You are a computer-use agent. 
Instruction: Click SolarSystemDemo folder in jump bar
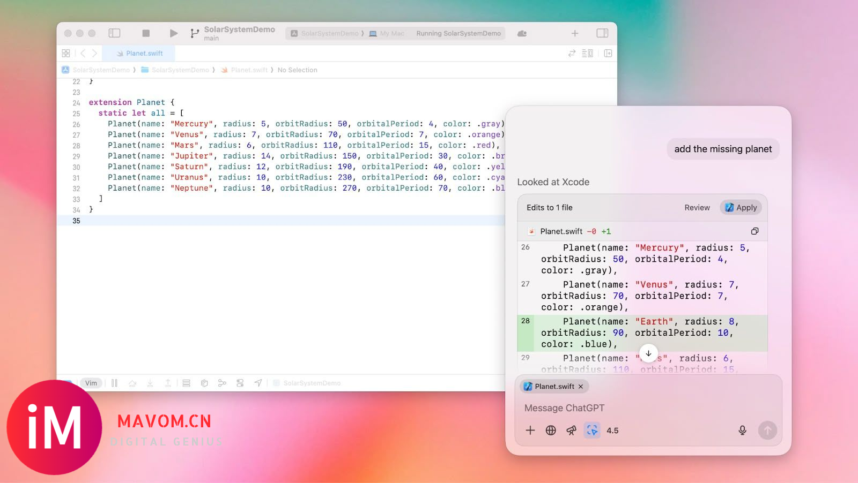click(x=175, y=70)
